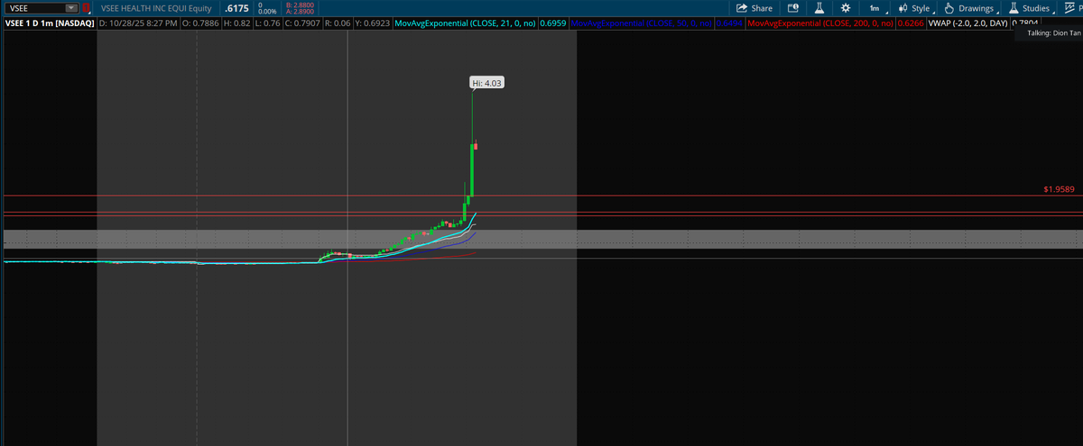
Task: Click the high value H: 0.82
Action: [x=238, y=22]
